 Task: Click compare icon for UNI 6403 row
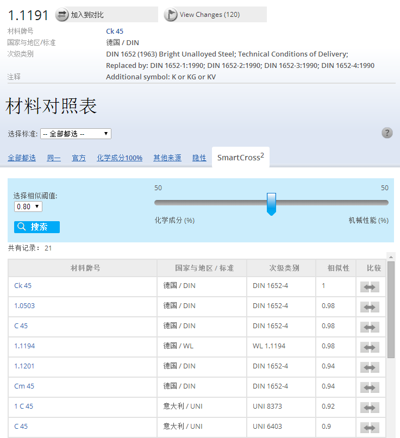pyautogui.click(x=370, y=428)
